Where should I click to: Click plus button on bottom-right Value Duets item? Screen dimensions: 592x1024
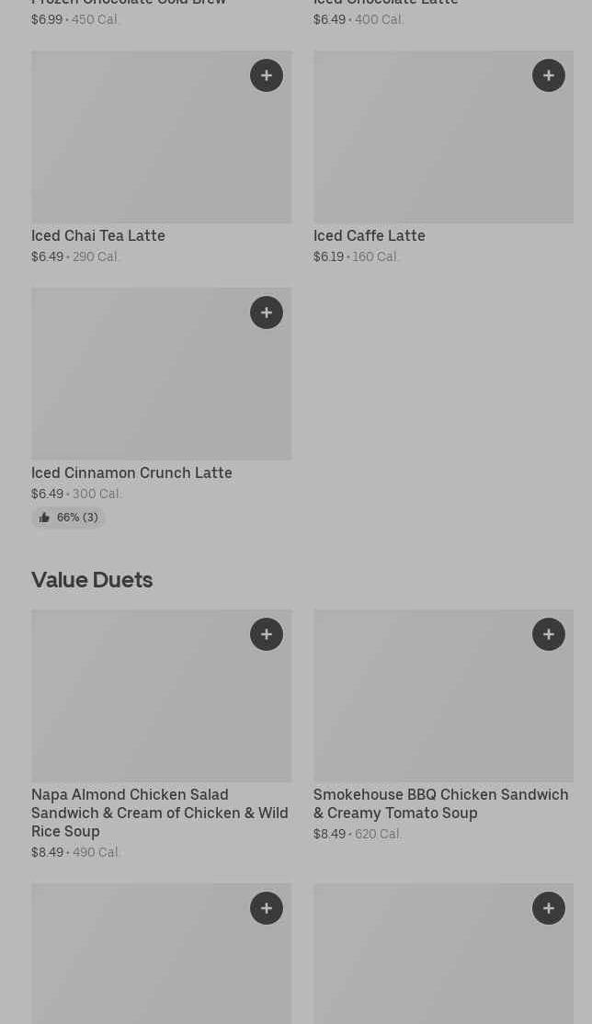click(x=549, y=908)
